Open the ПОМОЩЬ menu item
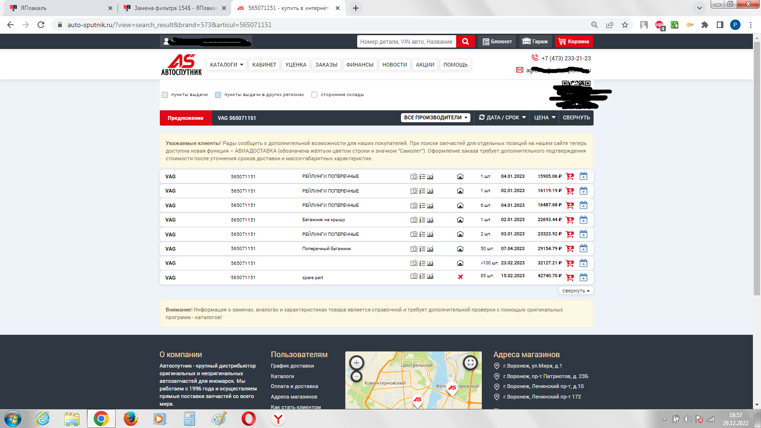Viewport: 761px width, 428px height. coord(456,65)
